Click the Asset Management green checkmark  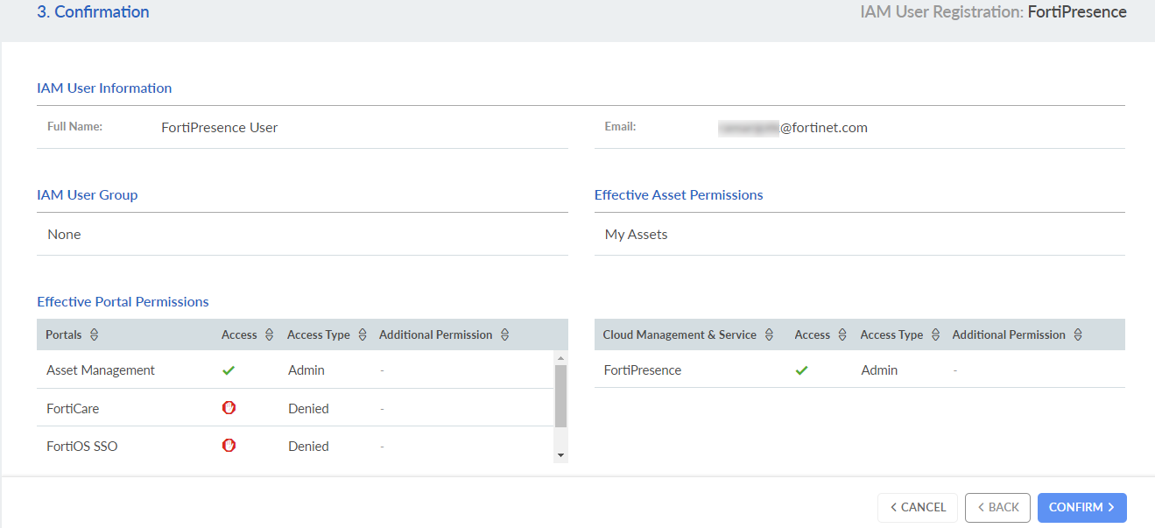click(229, 370)
